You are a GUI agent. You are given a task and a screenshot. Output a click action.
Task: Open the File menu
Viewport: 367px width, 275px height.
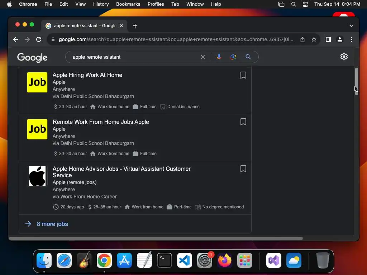click(48, 4)
